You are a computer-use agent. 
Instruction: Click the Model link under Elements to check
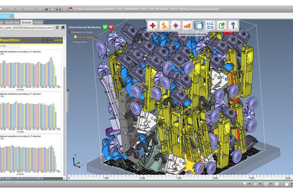tap(90, 37)
